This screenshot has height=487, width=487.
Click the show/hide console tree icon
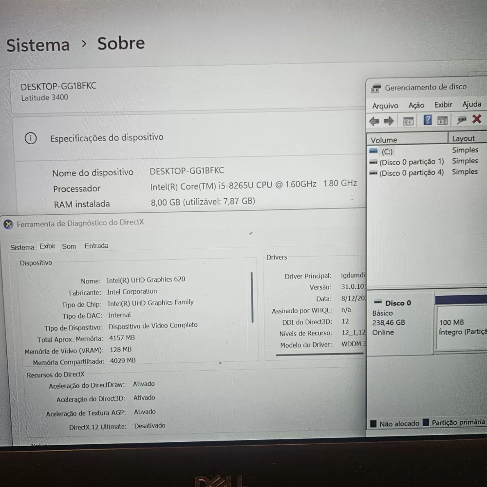[408, 121]
